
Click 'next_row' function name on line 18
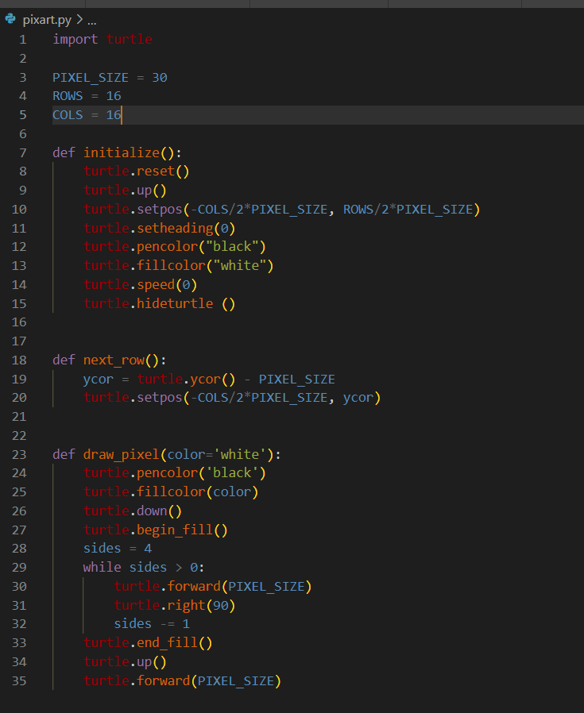click(114, 360)
